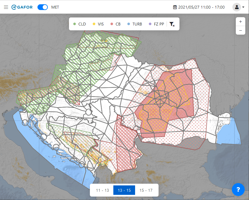Screen dimensions: 249x200
Task: Toggle the CLD layer filter
Action: pyautogui.click(x=80, y=24)
